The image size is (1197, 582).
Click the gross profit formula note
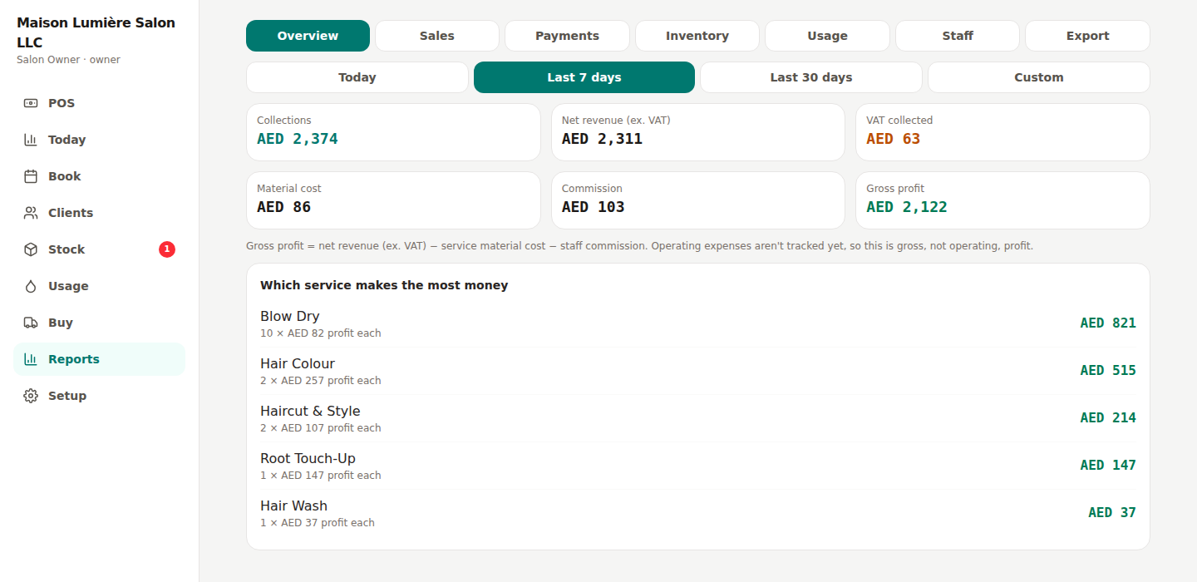[x=639, y=246]
